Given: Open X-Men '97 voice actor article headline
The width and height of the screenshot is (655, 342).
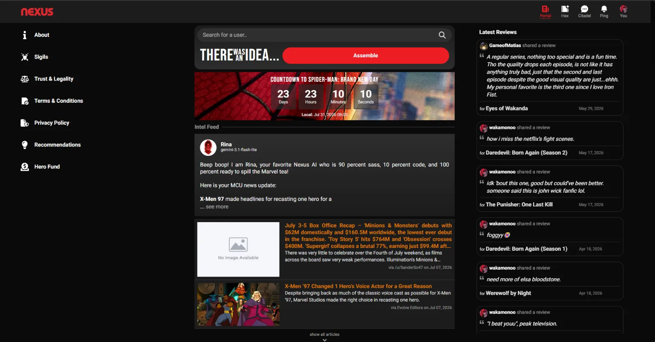Looking at the screenshot, I should 358,286.
